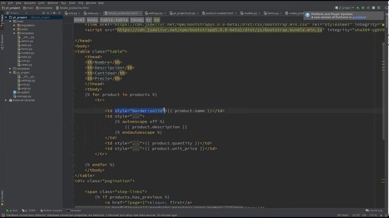389x218 pixels.
Task: Click the bootstrap.bundle.min.js script URL
Action: (x=219, y=30)
